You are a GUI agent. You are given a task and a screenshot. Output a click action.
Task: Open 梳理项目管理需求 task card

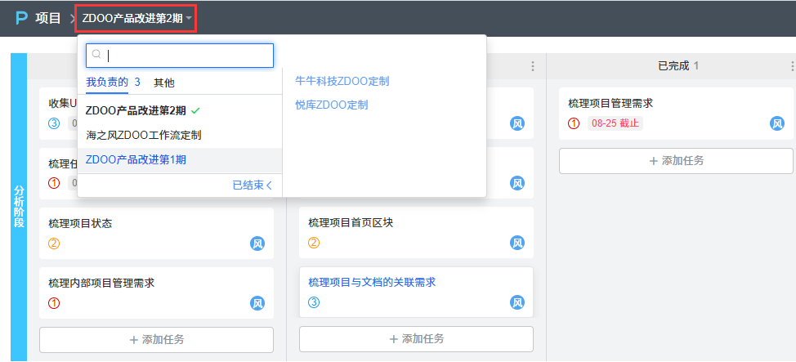tap(676, 114)
